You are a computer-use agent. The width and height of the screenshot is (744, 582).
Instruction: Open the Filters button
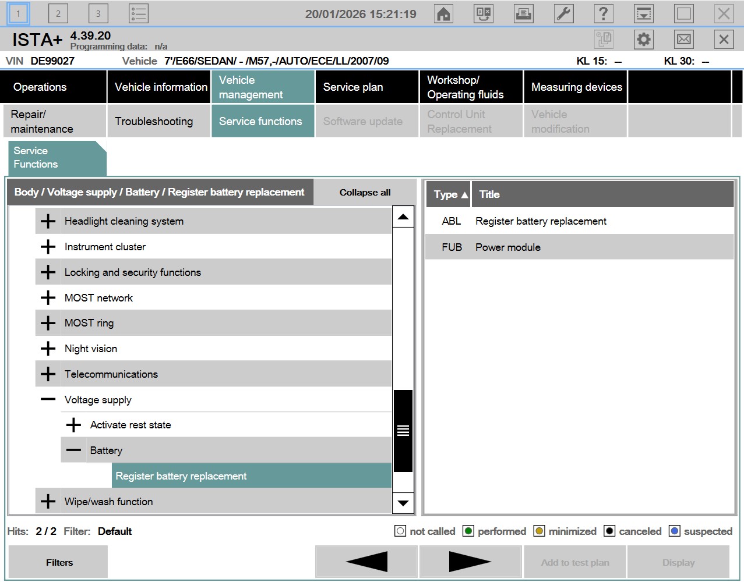pos(59,562)
